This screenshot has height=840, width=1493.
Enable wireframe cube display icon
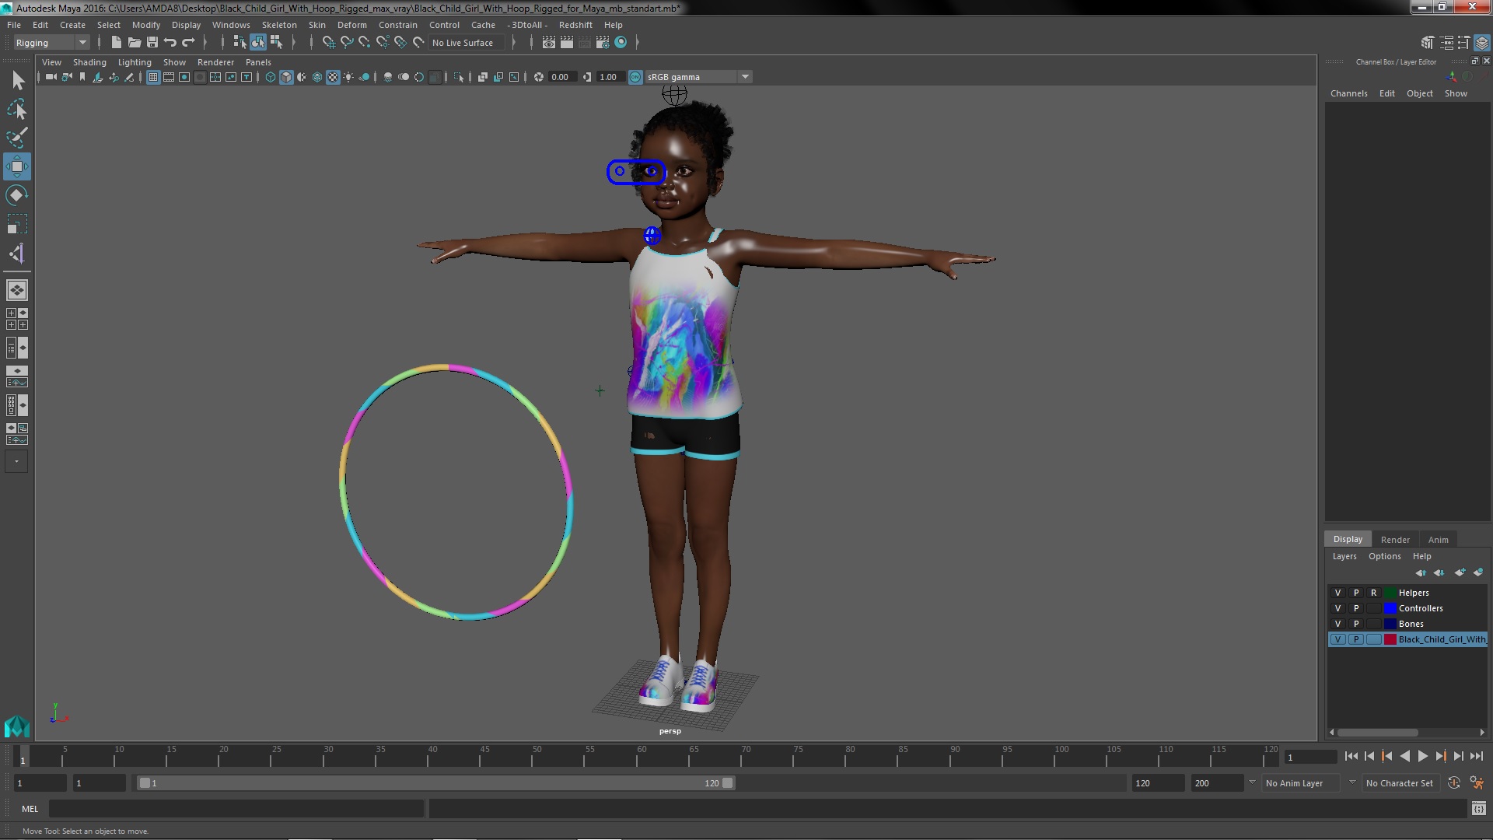(271, 77)
